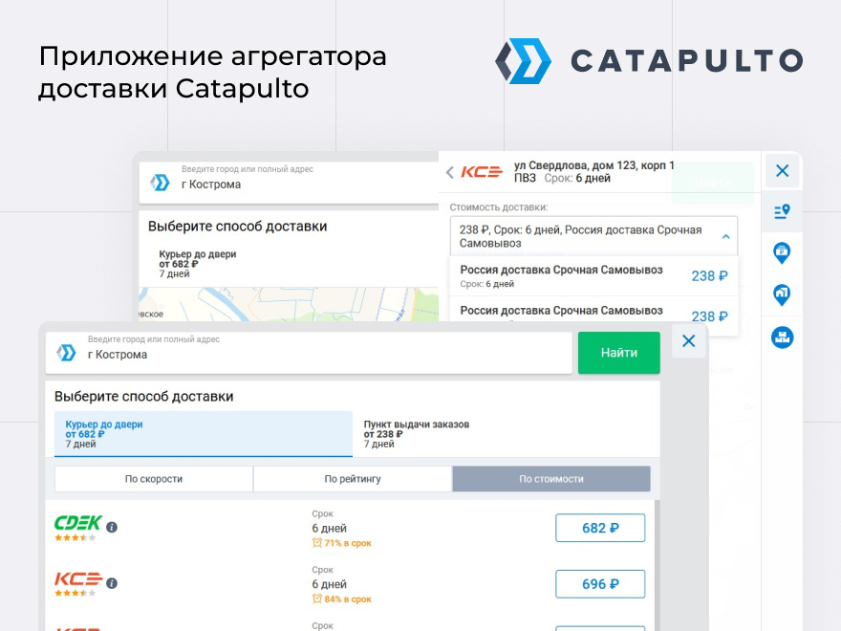Image resolution: width=841 pixels, height=631 pixels.
Task: Click the Catapulto logo icon in back window address field
Action: pos(160,183)
